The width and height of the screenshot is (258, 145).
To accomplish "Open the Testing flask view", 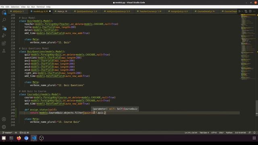I will [x=4, y=51].
